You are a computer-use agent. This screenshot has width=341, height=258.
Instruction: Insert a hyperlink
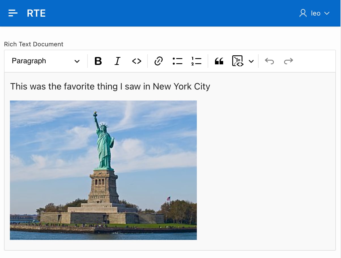158,61
